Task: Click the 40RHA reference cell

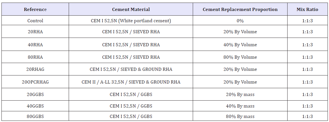Action: (x=35, y=45)
